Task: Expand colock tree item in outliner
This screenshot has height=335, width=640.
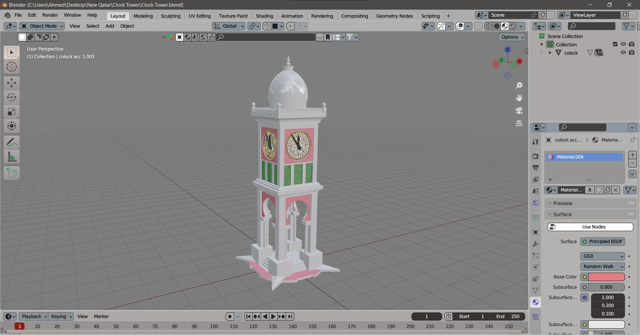Action: pyautogui.click(x=550, y=53)
